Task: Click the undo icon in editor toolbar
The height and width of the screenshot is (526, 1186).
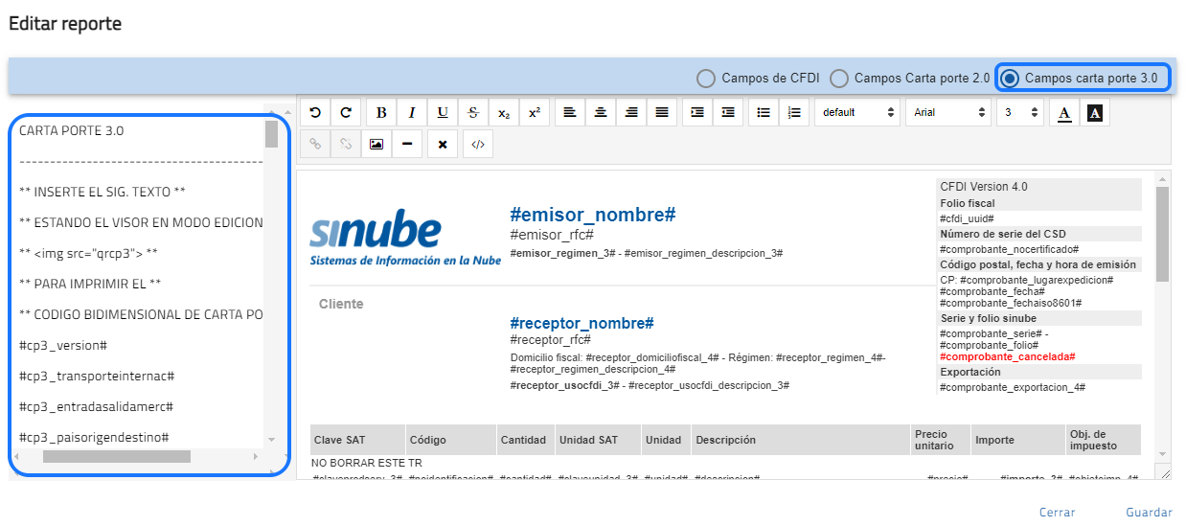Action: (315, 112)
